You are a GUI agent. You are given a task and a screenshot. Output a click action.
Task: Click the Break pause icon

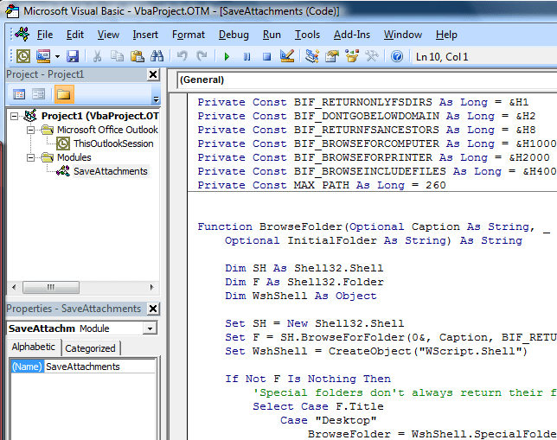(x=246, y=56)
